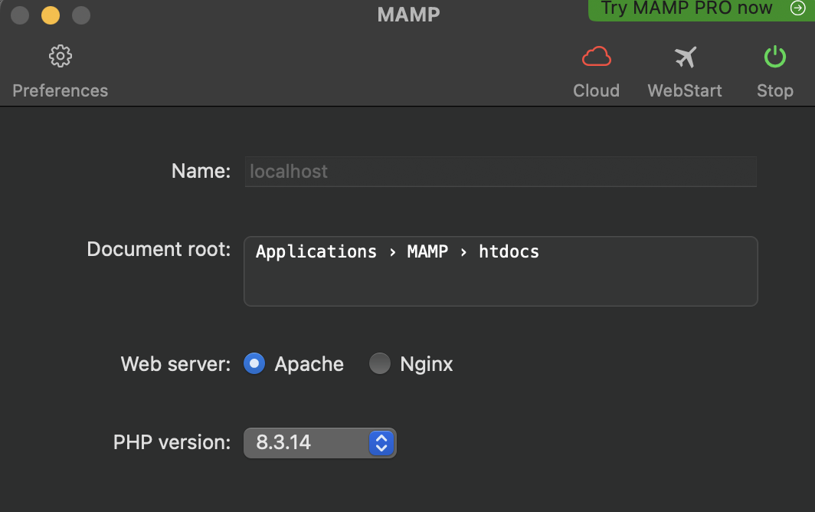Screen dimensions: 815x512
Task: Click the Cloud toolbar label
Action: coord(596,90)
